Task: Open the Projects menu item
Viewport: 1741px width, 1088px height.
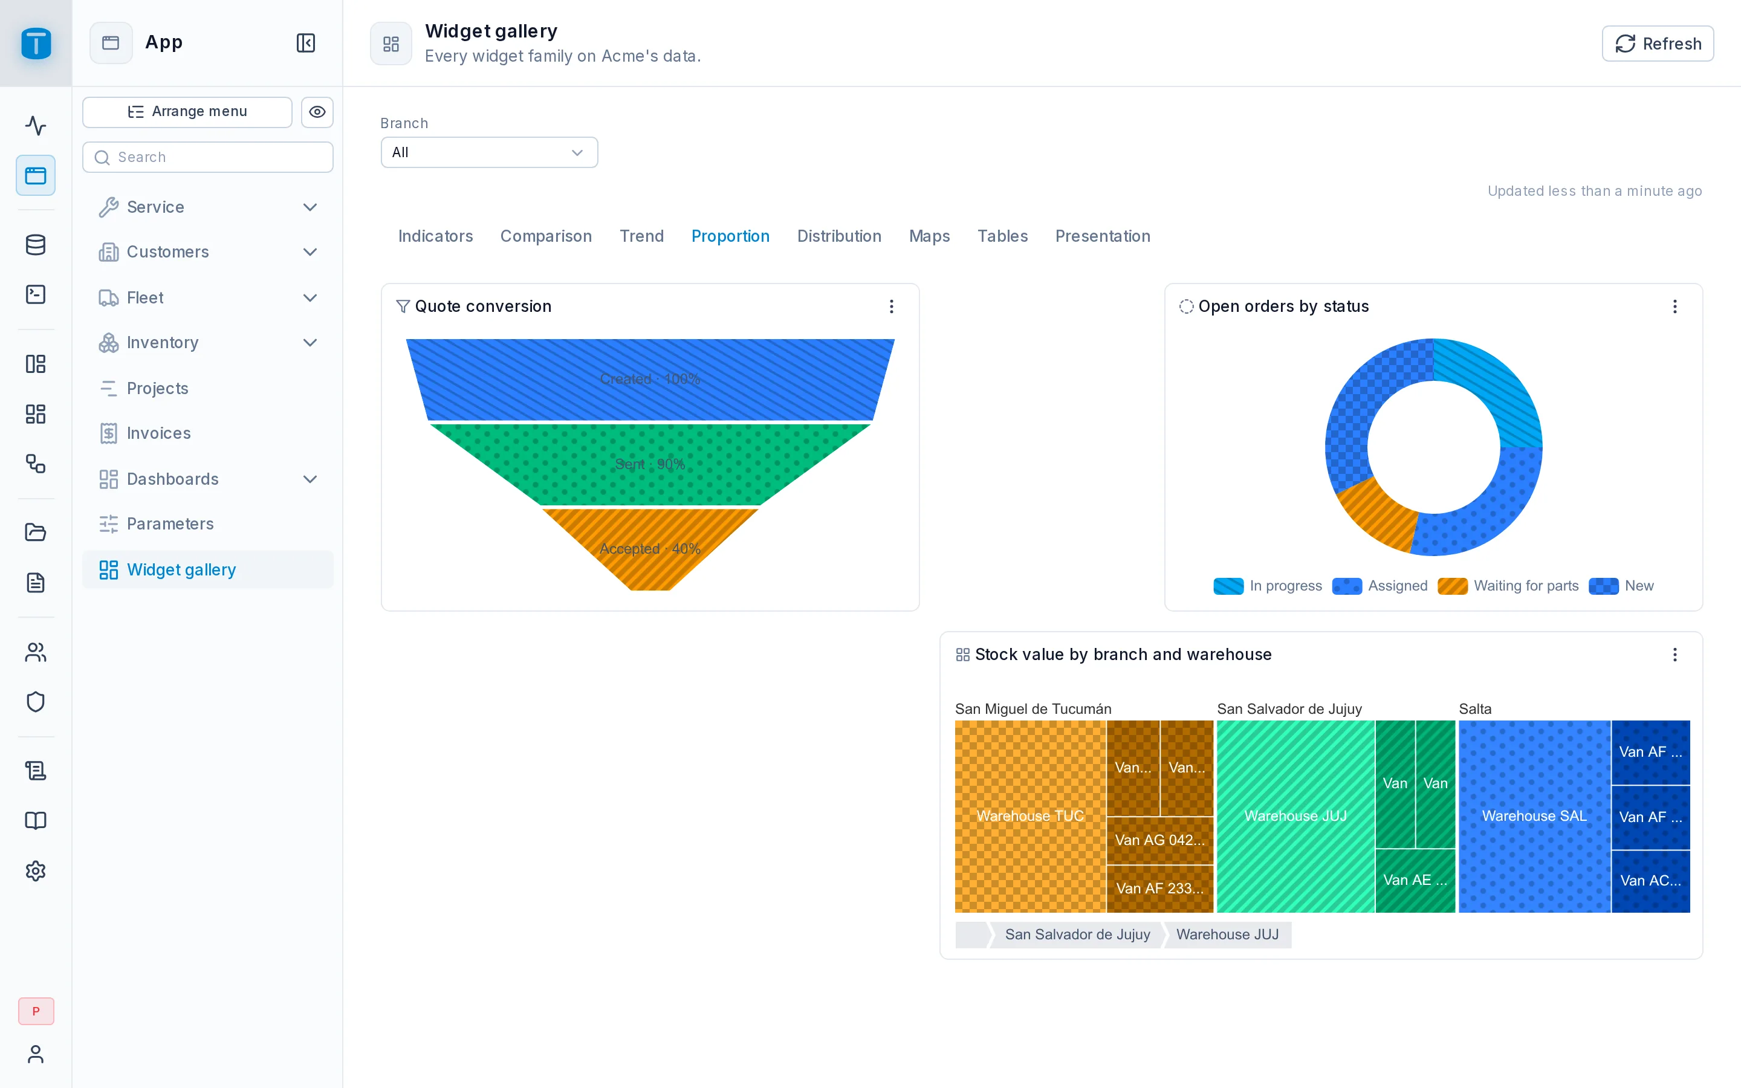Action: pos(208,389)
